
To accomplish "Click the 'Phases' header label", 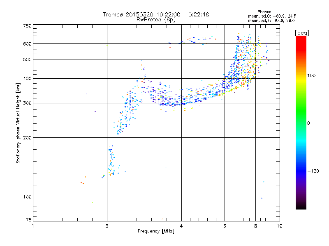I will [x=264, y=12].
